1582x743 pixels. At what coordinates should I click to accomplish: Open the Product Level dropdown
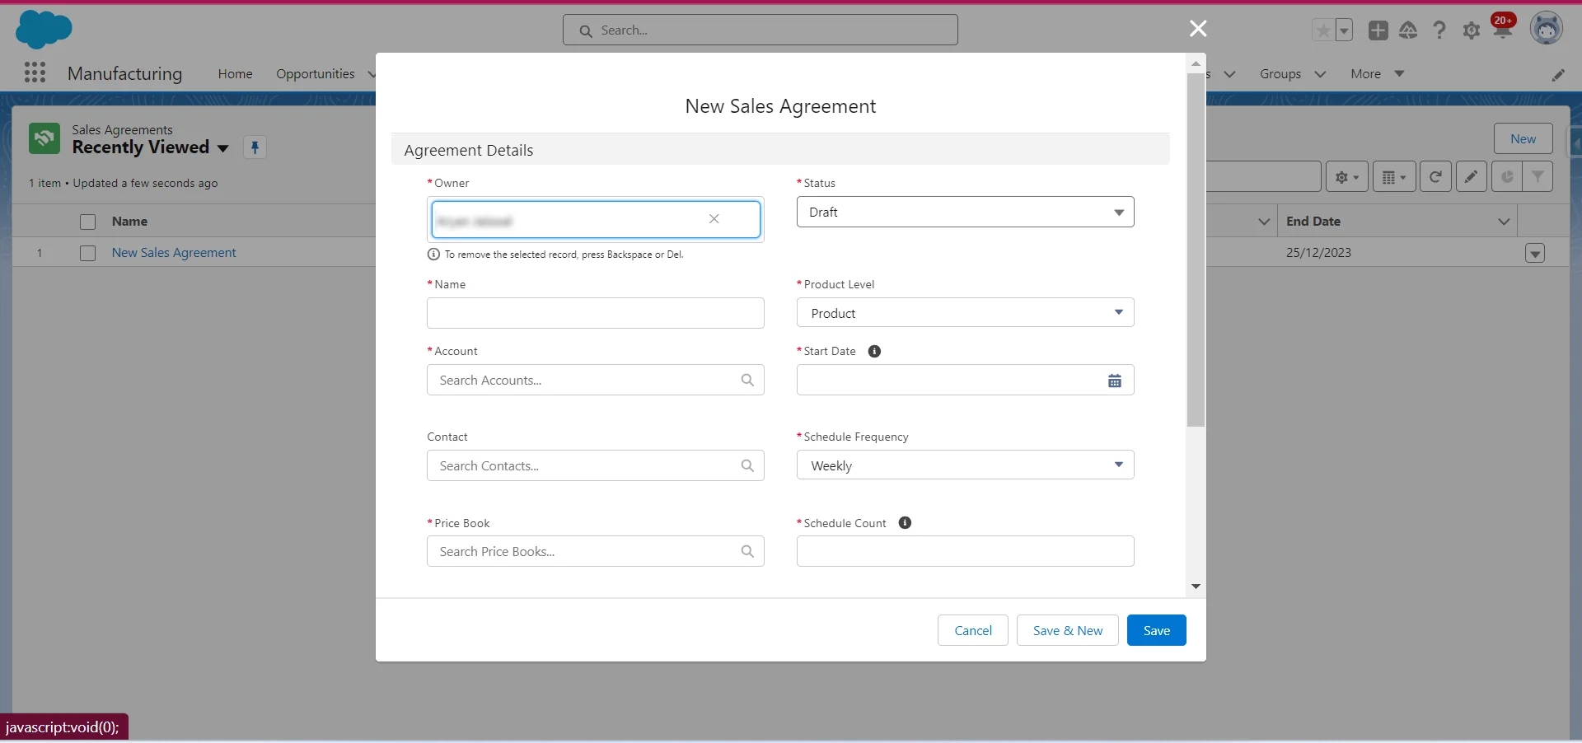coord(965,313)
